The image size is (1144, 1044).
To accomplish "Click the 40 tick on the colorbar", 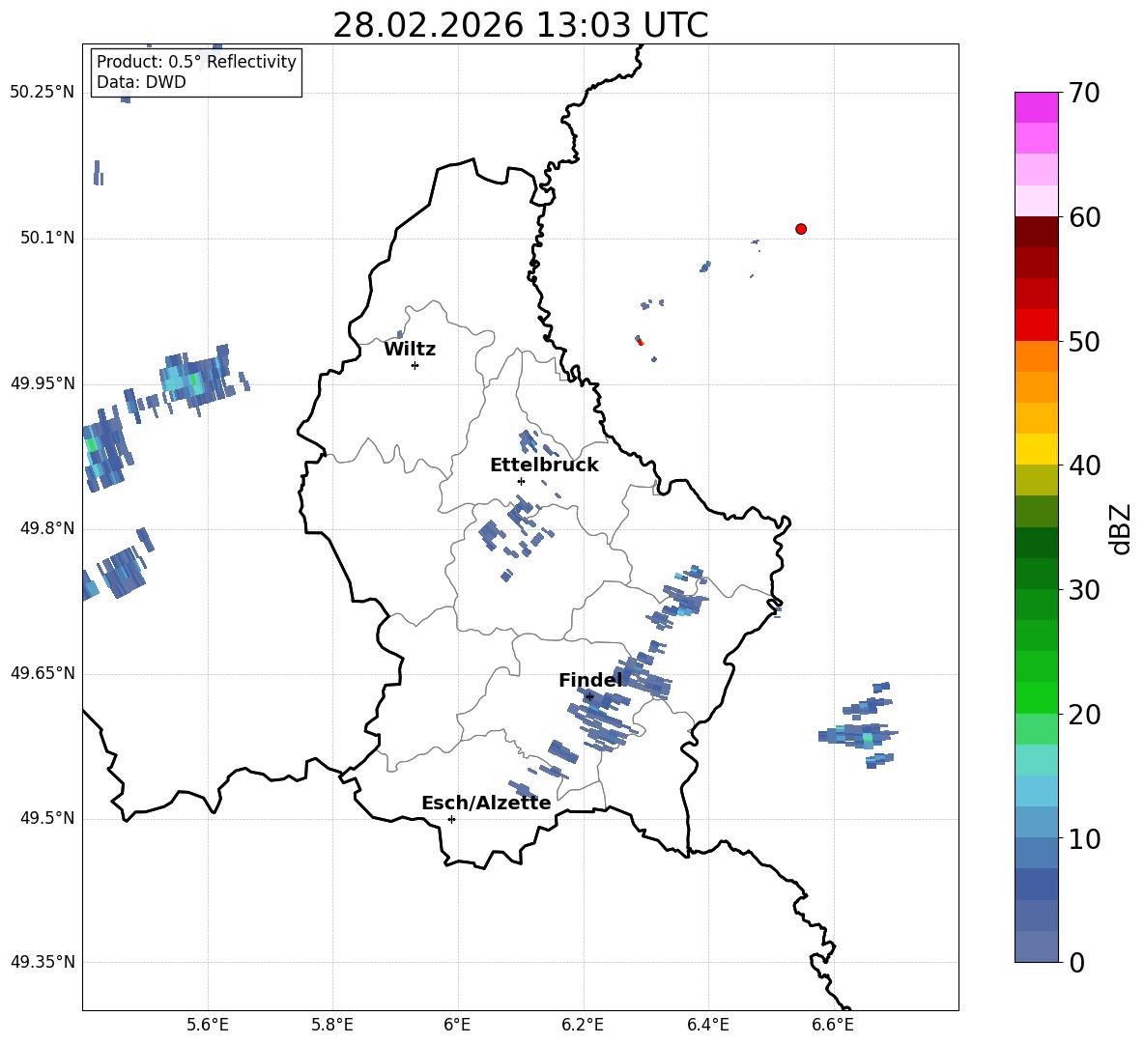I will (x=1084, y=466).
